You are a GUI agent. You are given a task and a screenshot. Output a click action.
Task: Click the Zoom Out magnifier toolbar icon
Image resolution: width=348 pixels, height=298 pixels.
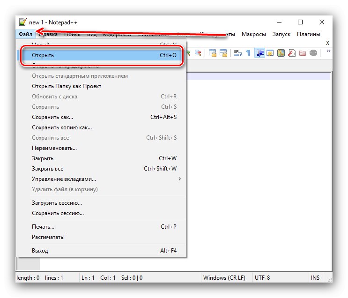[x=198, y=53]
